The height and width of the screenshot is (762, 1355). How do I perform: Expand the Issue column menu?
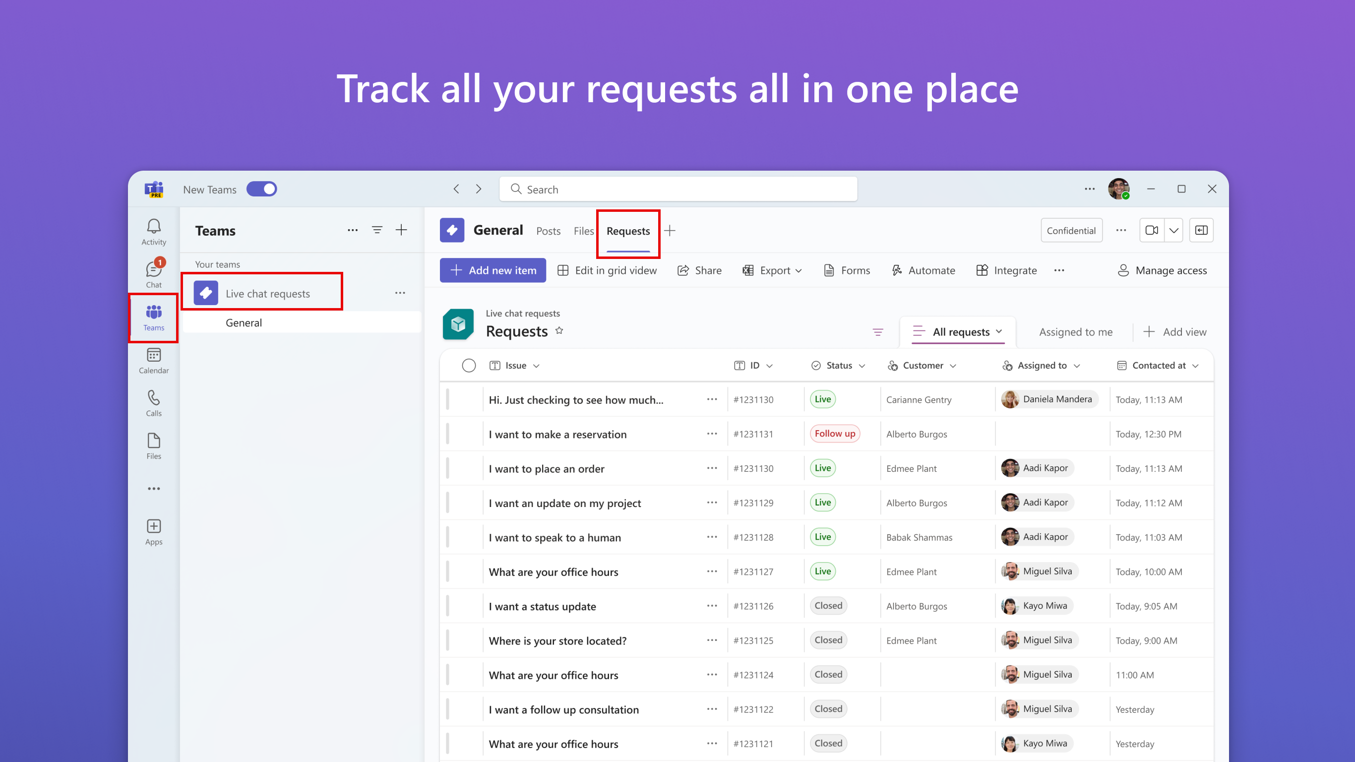coord(536,366)
